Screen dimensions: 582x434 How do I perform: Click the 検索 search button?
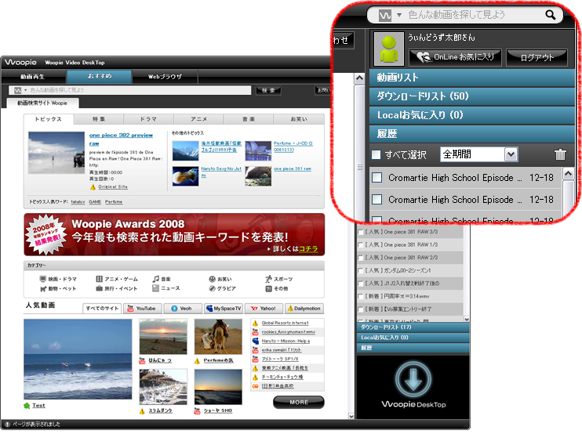point(268,90)
